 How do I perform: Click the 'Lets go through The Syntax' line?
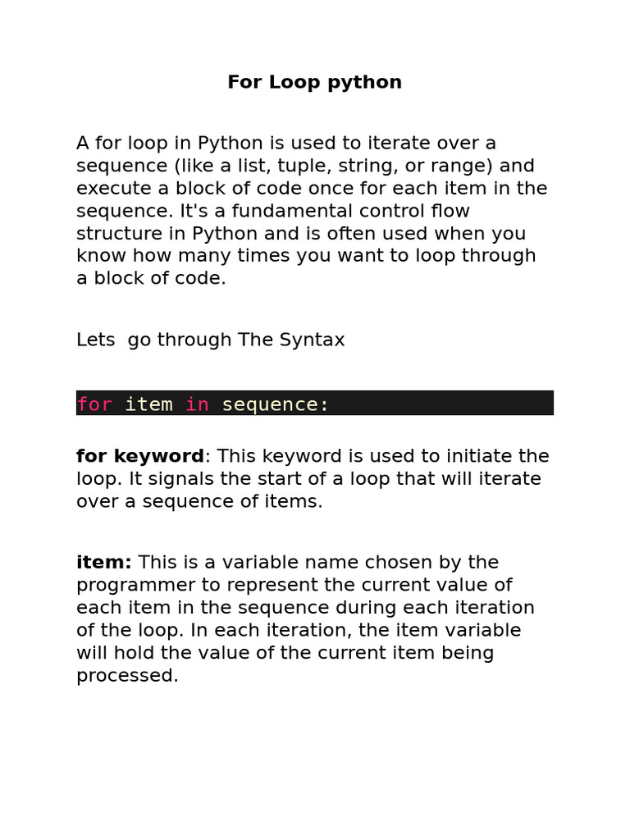[211, 340]
